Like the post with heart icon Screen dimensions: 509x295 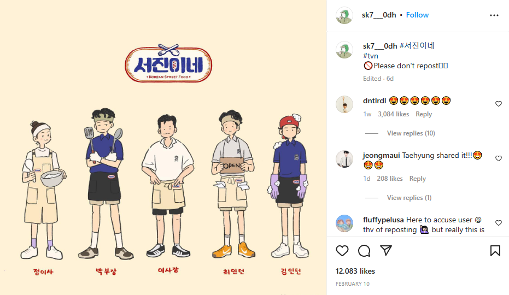coord(342,251)
